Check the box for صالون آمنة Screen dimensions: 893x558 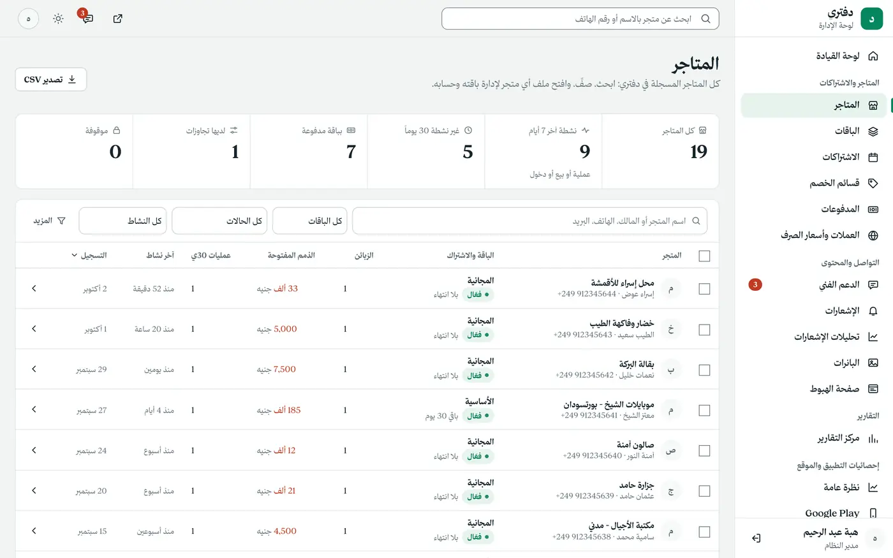(x=704, y=451)
